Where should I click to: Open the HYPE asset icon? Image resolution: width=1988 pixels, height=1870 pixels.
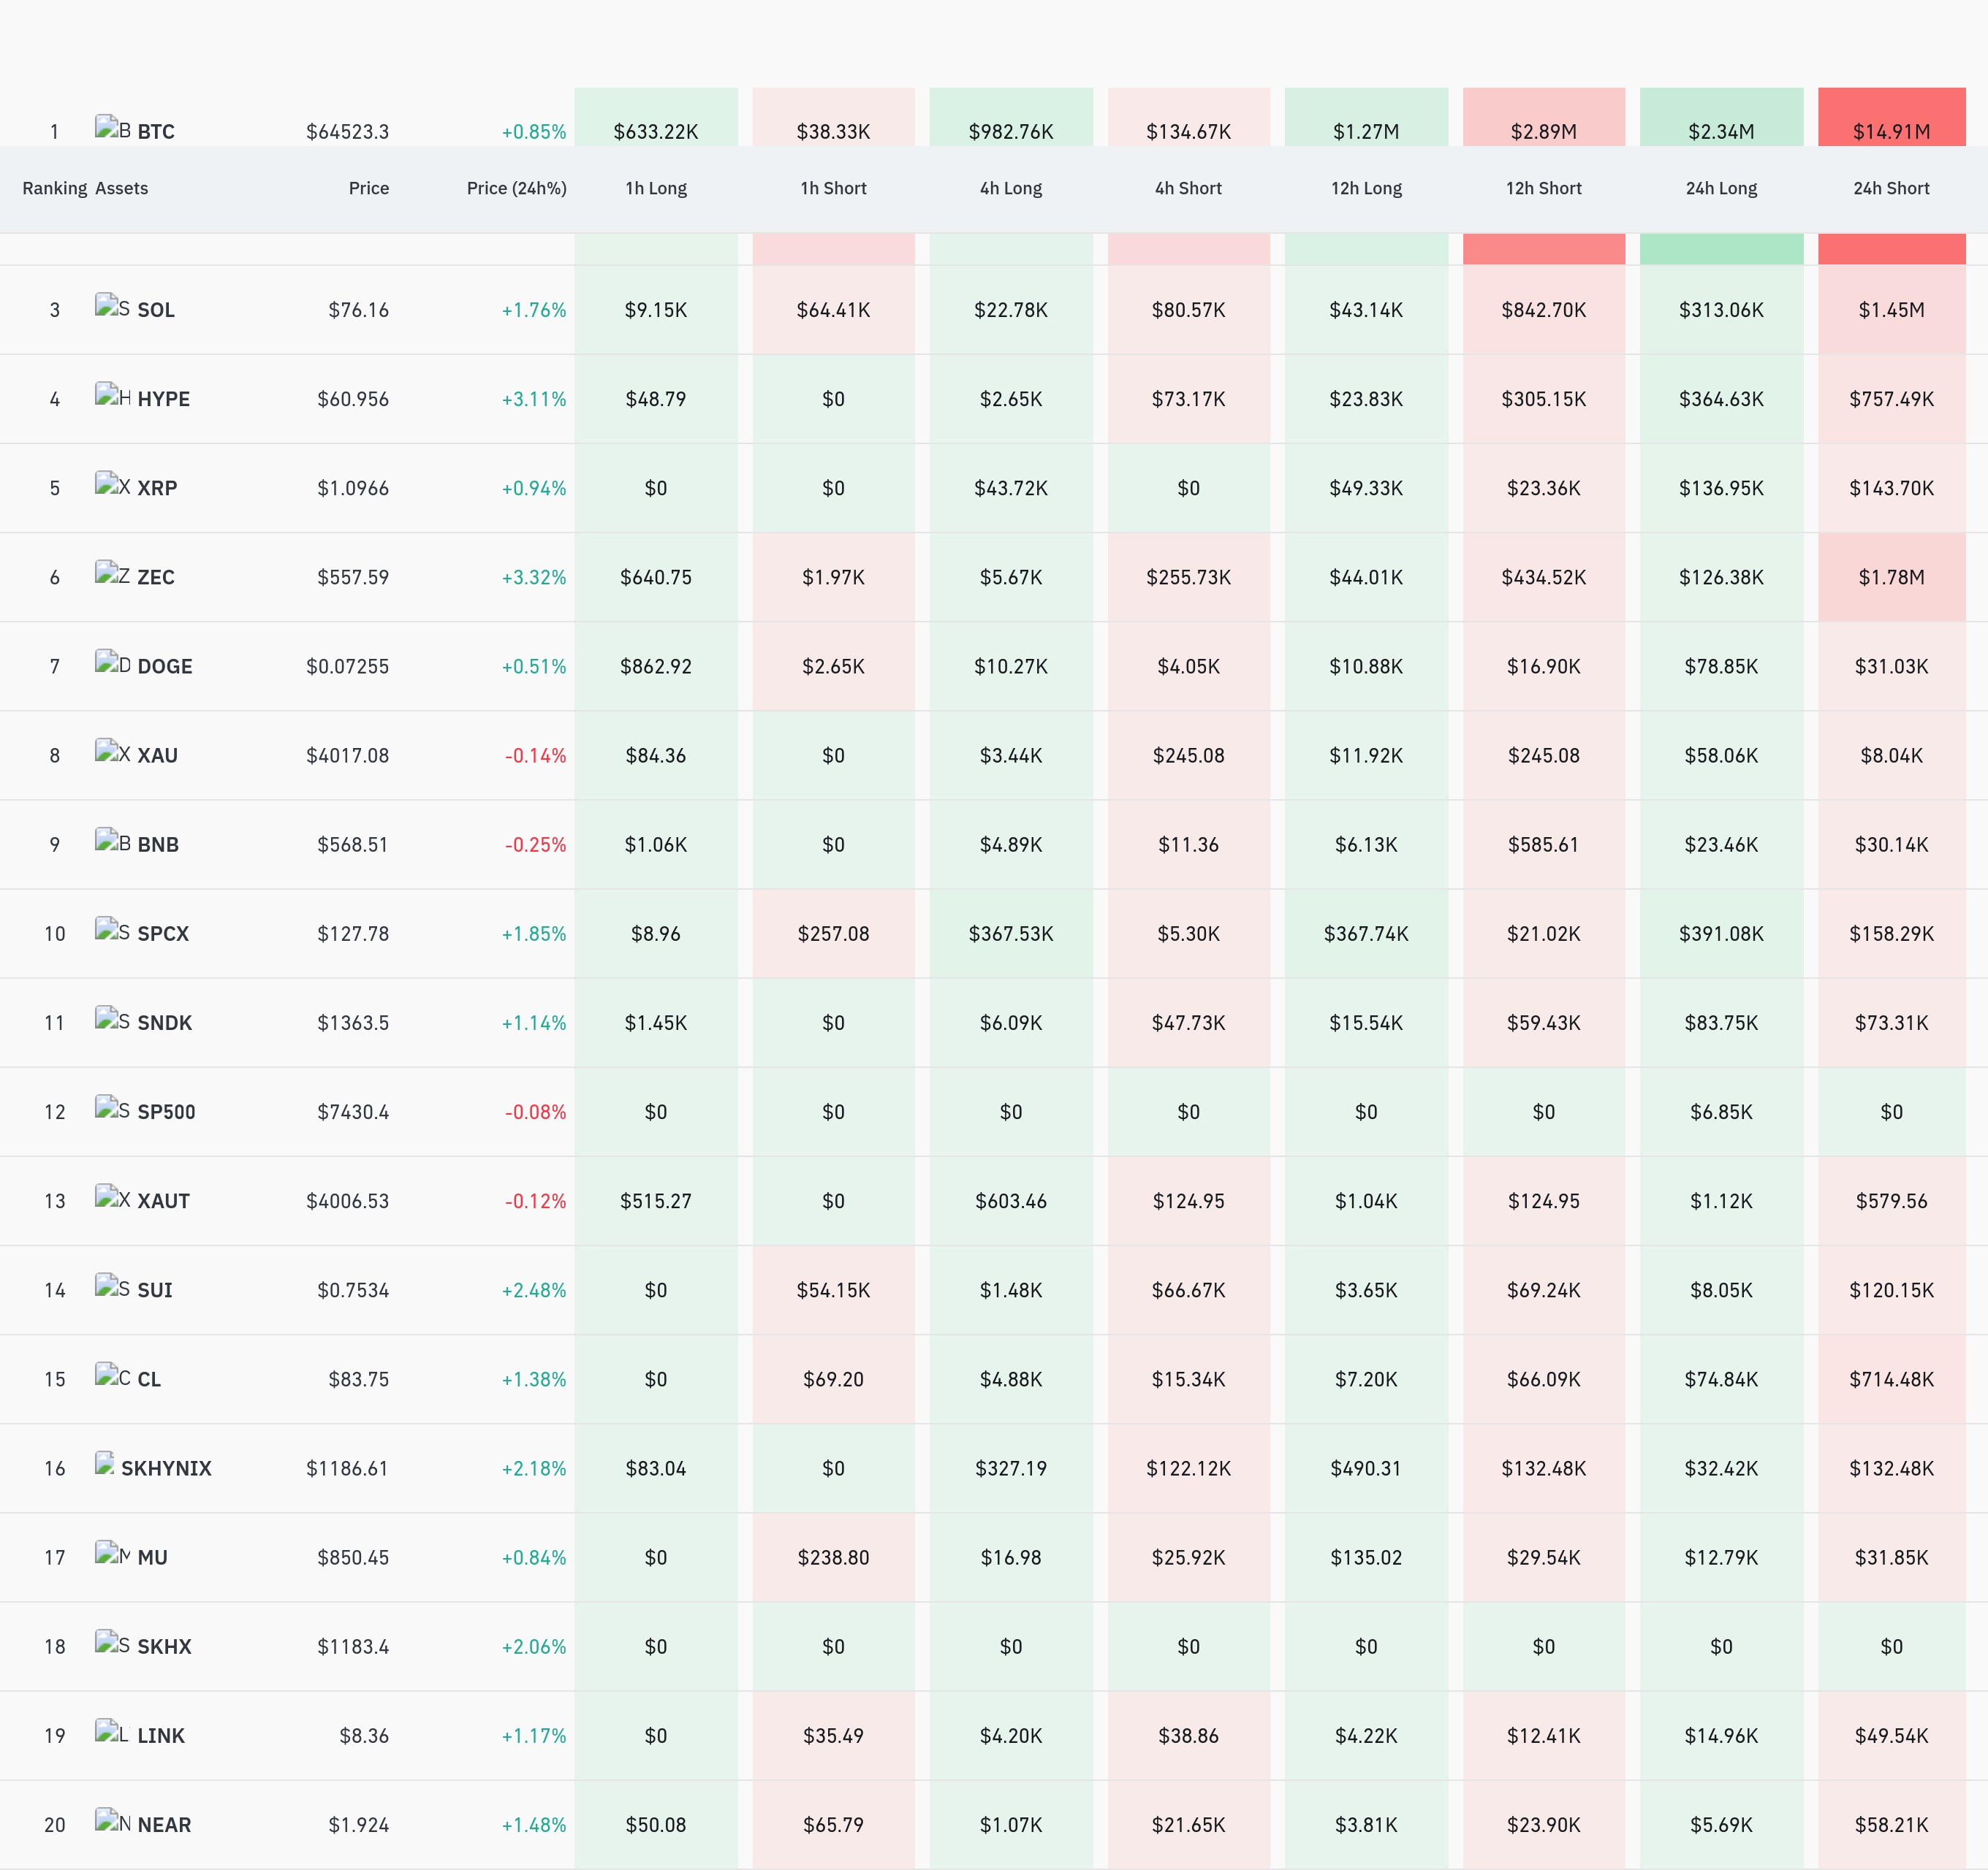[112, 394]
